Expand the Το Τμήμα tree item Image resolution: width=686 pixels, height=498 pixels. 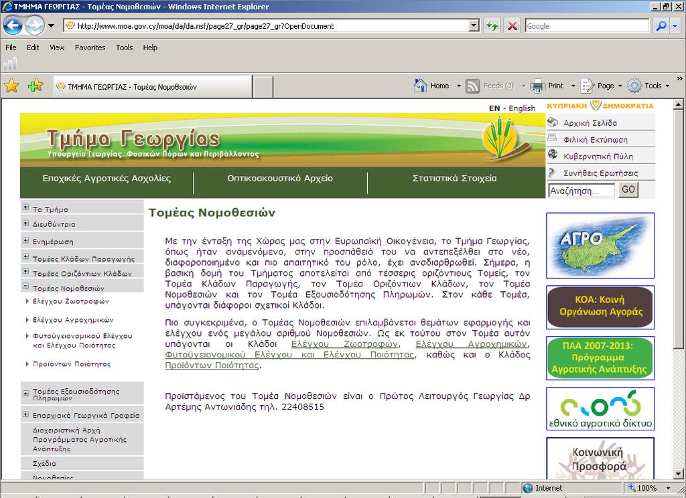pyautogui.click(x=26, y=207)
